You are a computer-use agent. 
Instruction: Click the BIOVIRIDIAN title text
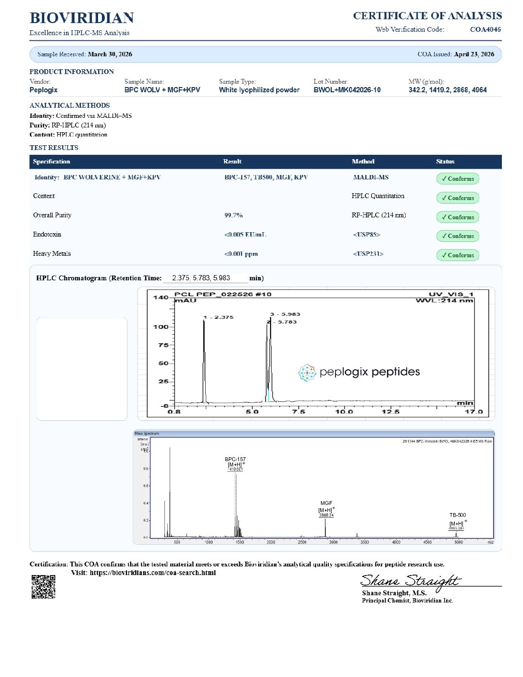(82, 18)
